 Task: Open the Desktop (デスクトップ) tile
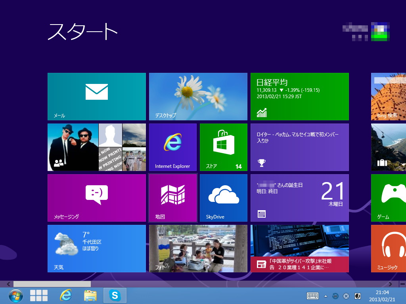coord(198,97)
